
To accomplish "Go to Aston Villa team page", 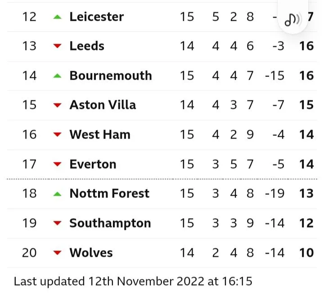I will (x=103, y=105).
